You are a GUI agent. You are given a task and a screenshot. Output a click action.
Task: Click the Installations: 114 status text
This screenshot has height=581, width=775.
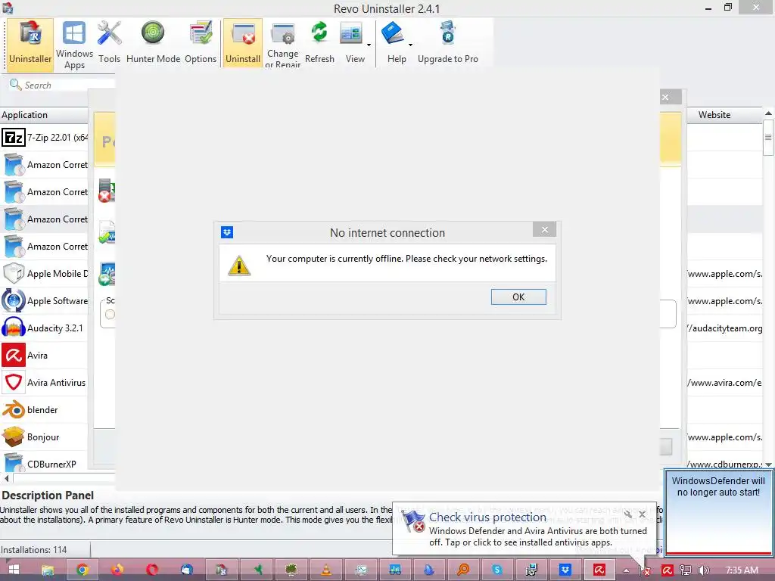[x=33, y=549]
